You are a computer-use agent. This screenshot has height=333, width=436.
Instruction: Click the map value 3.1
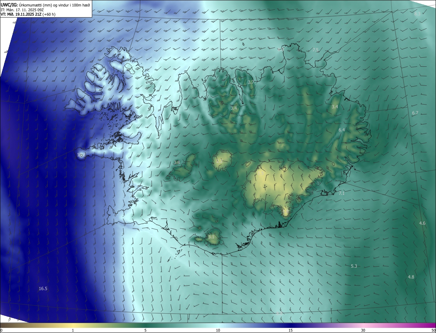tap(212, 237)
